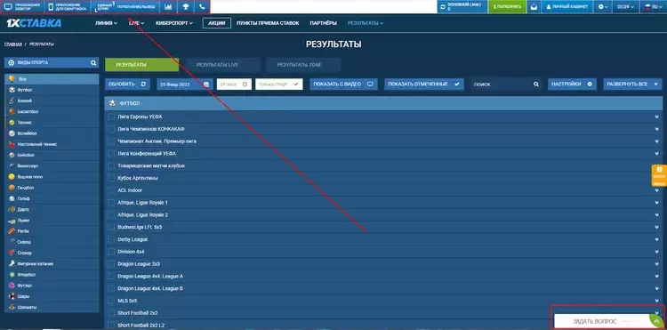Open the Киберспорт dropdown menu

tap(174, 23)
